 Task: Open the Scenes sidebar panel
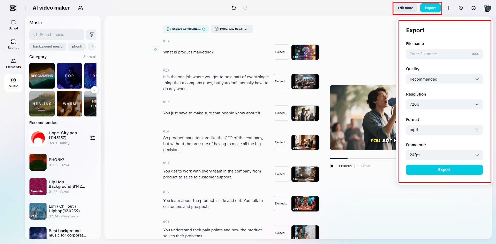click(x=13, y=44)
